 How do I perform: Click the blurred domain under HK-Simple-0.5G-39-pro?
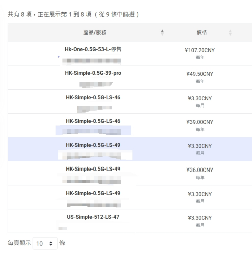pos(96,85)
